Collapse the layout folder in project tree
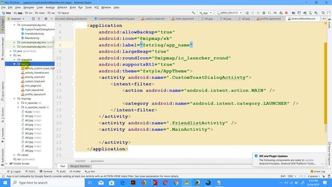Image resolution: width=332 pixels, height=187 pixels. [15, 64]
